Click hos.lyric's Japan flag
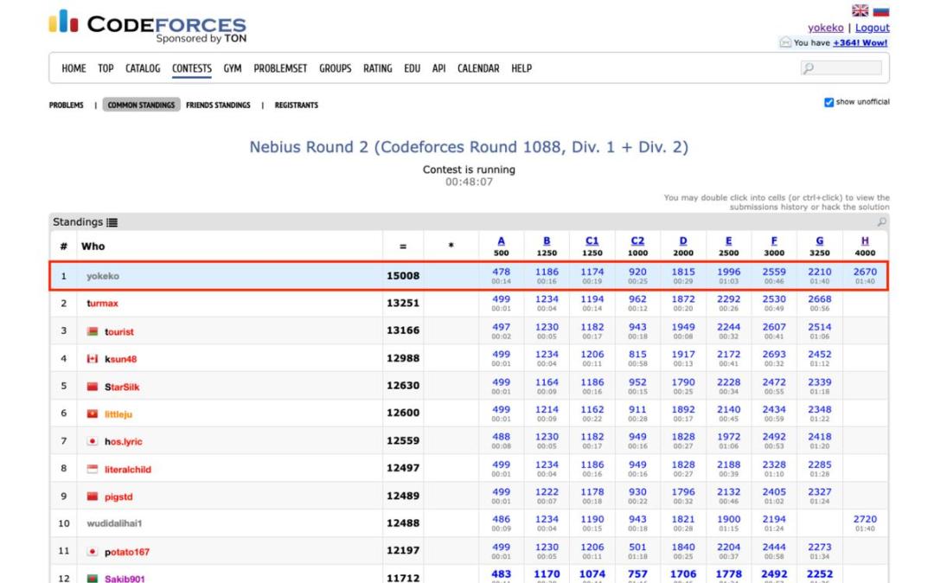The image size is (934, 583). [x=93, y=441]
